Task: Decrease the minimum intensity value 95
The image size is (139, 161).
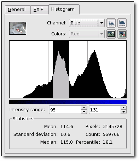Action: pos(84,112)
